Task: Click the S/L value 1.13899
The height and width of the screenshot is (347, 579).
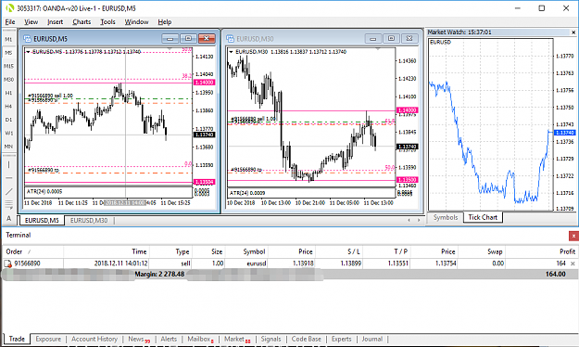Action: 351,263
